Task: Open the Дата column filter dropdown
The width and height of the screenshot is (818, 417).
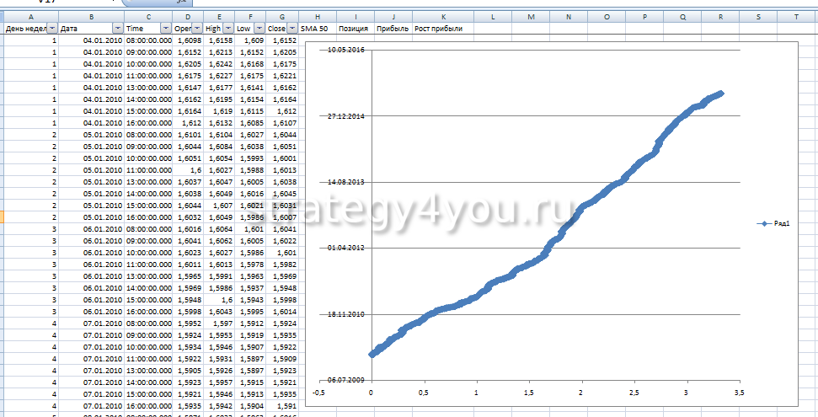Action: [x=117, y=29]
